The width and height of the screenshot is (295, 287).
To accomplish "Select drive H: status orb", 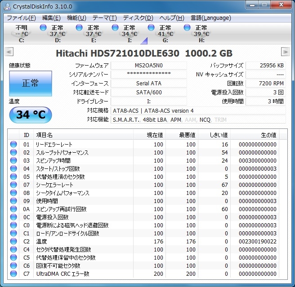I will coord(188,28).
